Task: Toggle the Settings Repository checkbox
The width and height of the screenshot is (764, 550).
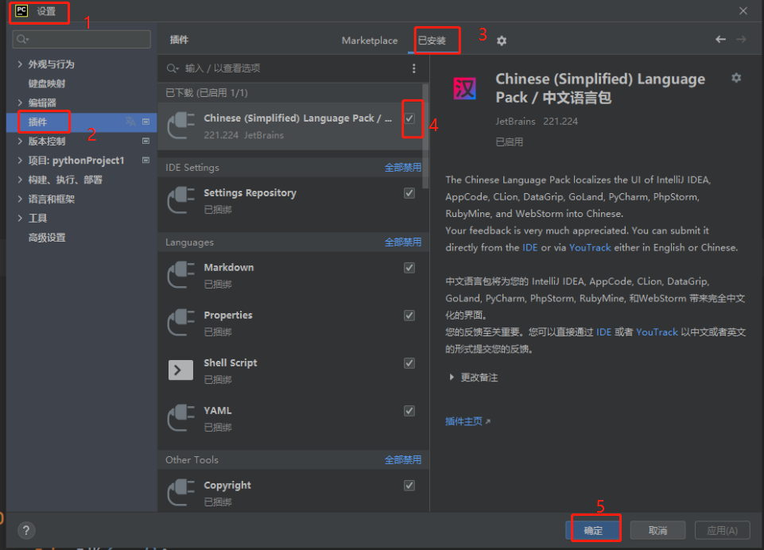Action: tap(409, 193)
